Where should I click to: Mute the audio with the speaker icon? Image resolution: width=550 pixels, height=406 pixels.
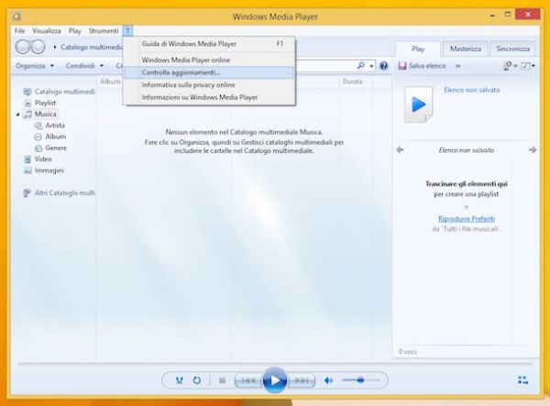click(x=327, y=379)
